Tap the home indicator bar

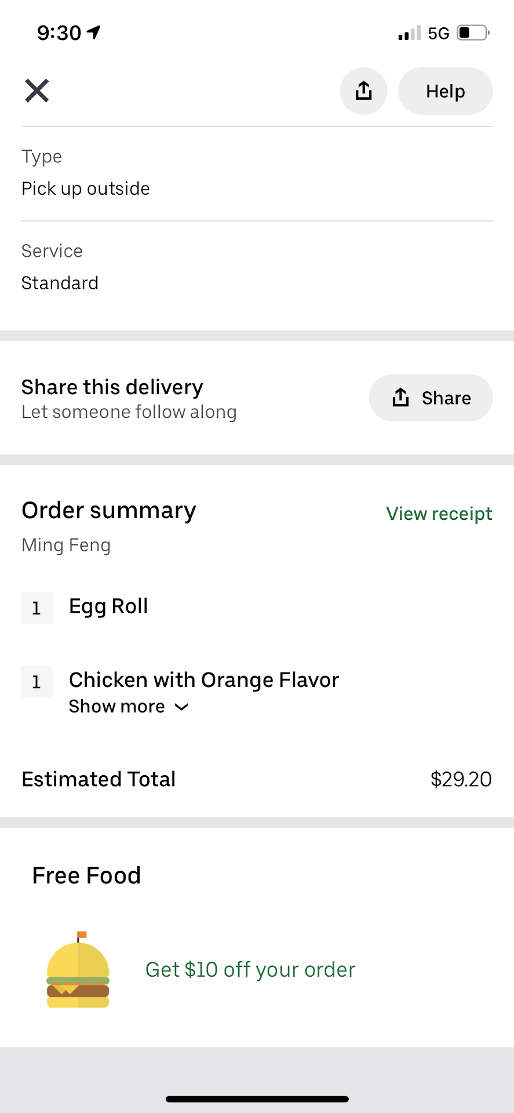click(x=257, y=1099)
